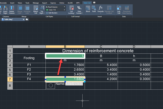163x109 pixels.
Task: Expand the Merge Cells dropdown arrow
Action: (x=22, y=13)
